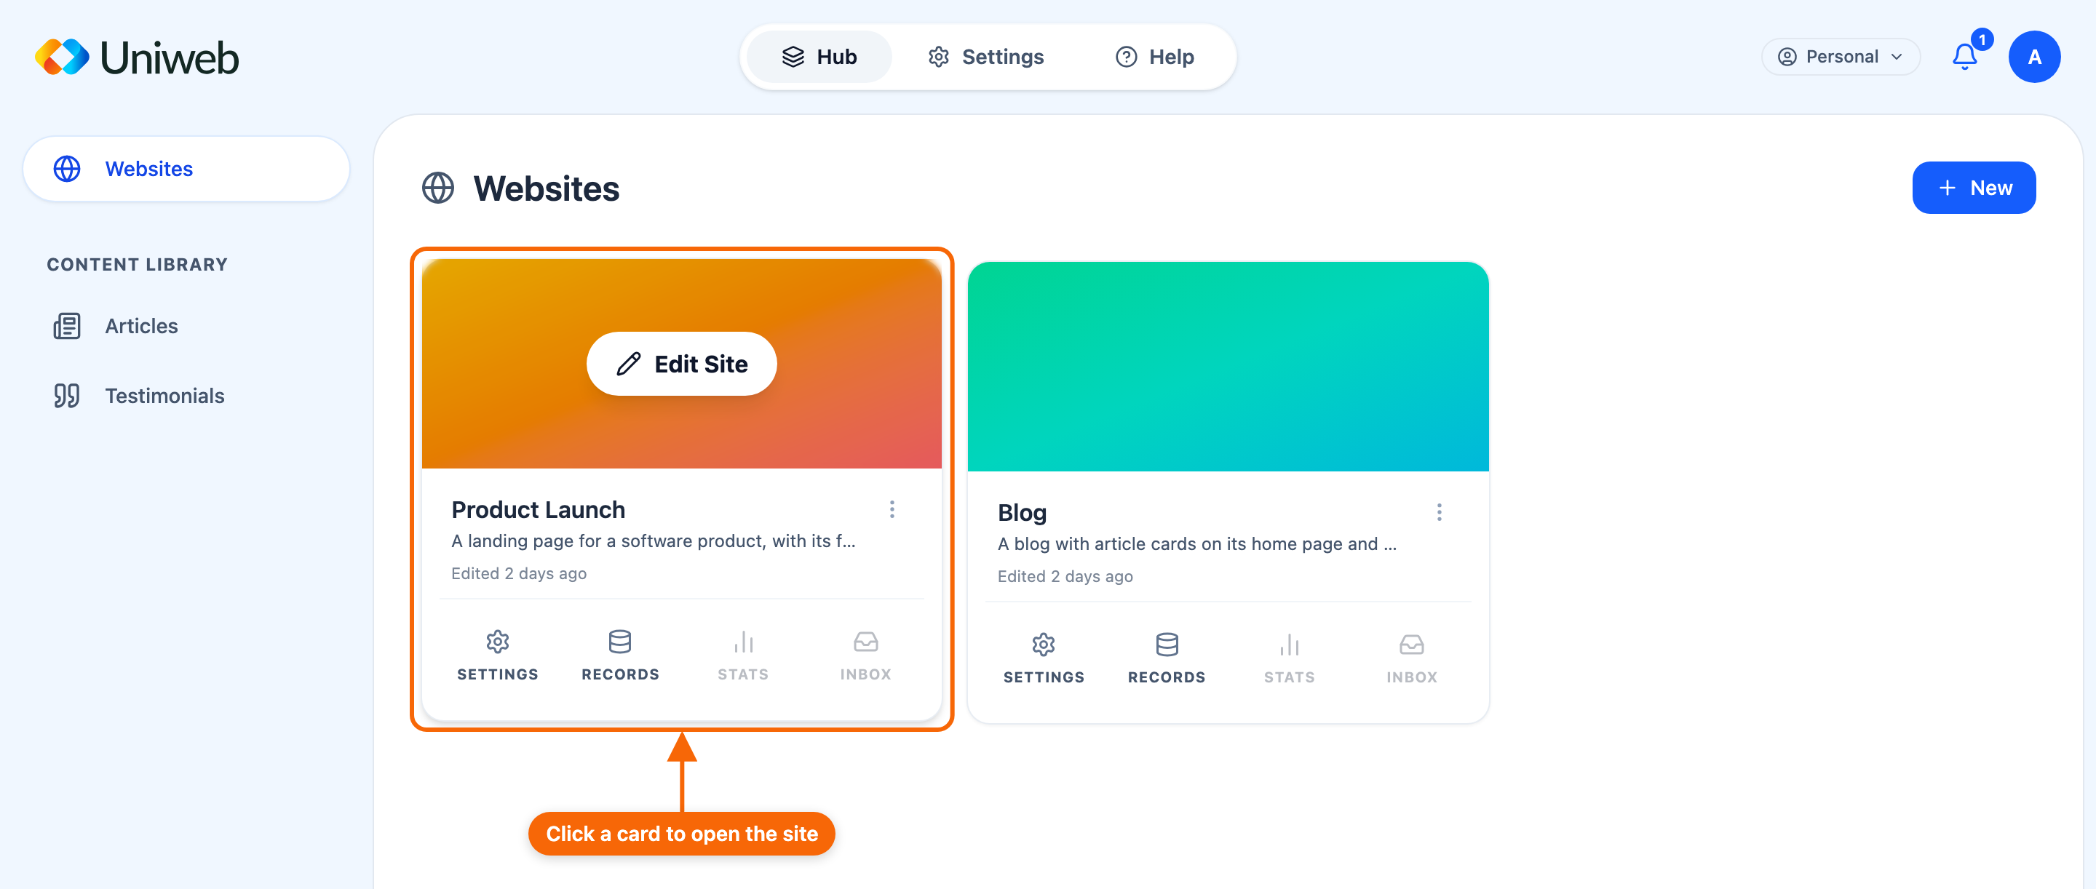Select Websites in the sidebar
The height and width of the screenshot is (889, 2096).
pyautogui.click(x=186, y=168)
